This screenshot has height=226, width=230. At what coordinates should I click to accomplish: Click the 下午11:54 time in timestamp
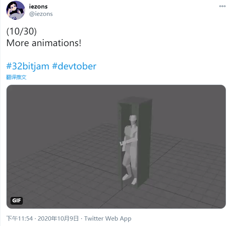[20, 218]
